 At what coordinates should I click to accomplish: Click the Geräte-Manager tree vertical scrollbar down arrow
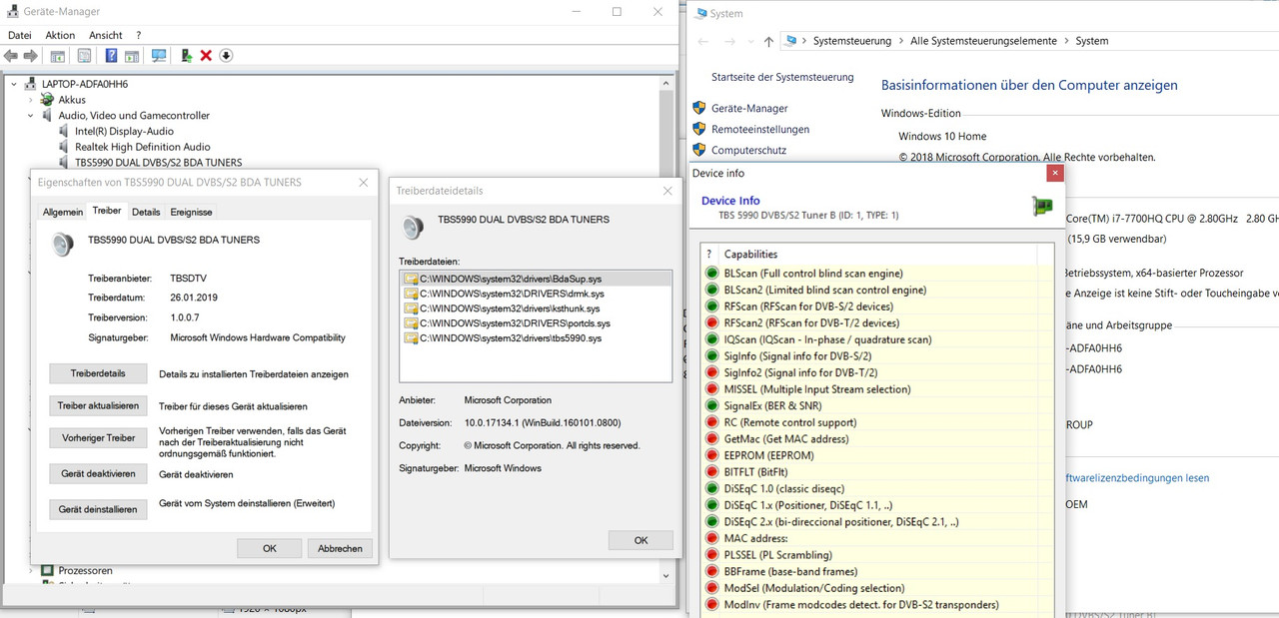coord(665,575)
